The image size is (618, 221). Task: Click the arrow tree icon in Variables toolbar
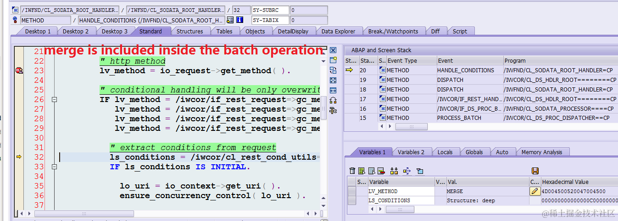(x=406, y=171)
